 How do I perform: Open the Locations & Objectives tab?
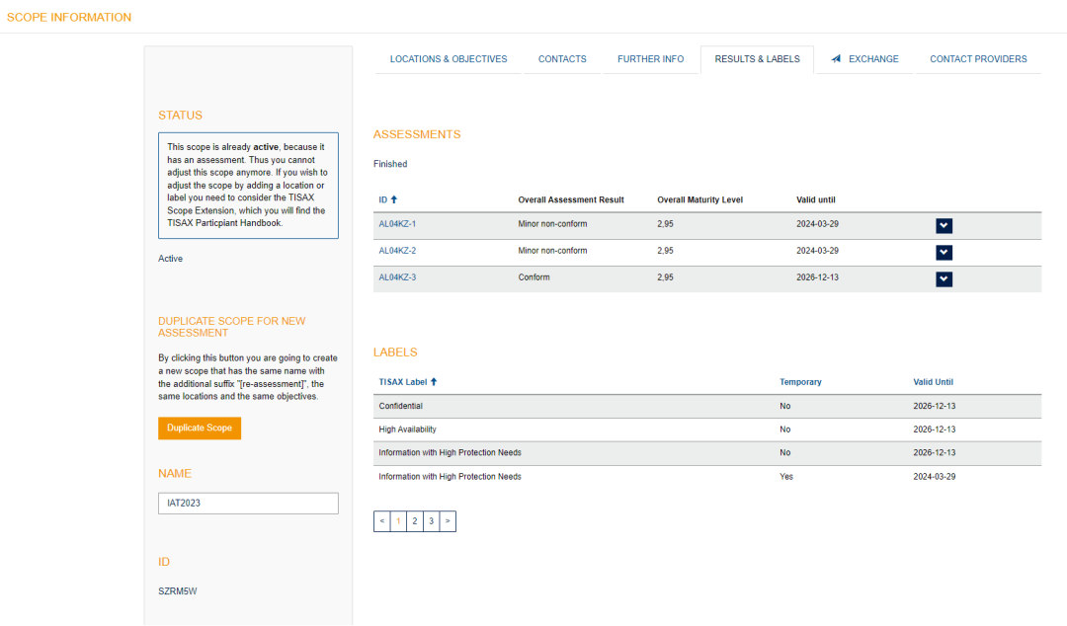(x=449, y=59)
